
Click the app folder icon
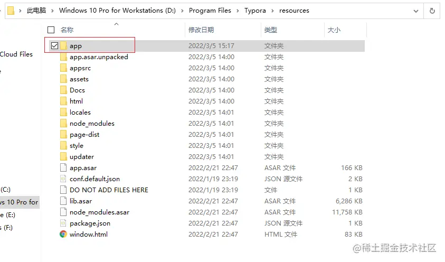(63, 46)
